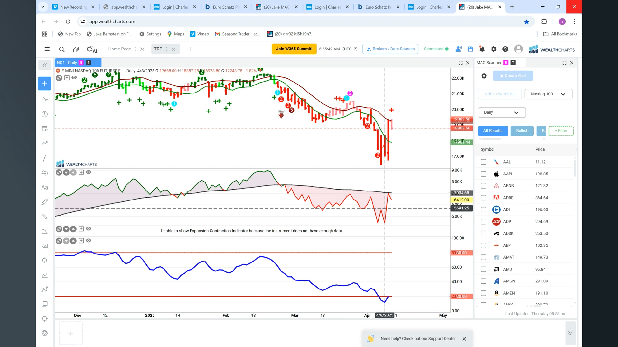This screenshot has height=347, width=618.
Task: Open the clock history tool in sidebar
Action: (45, 114)
